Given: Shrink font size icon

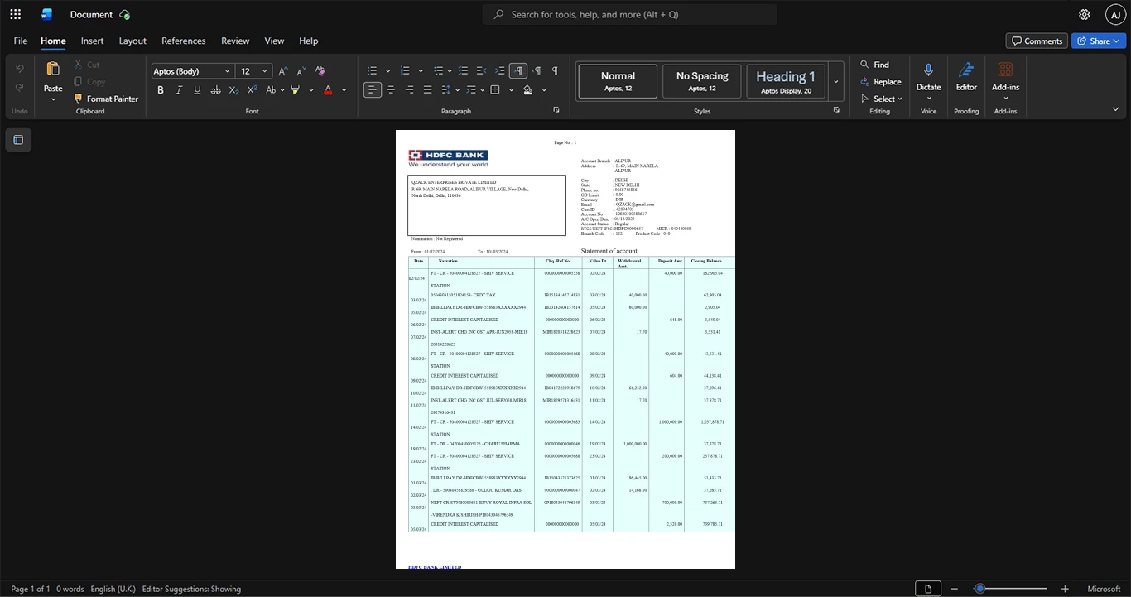Looking at the screenshot, I should point(301,70).
